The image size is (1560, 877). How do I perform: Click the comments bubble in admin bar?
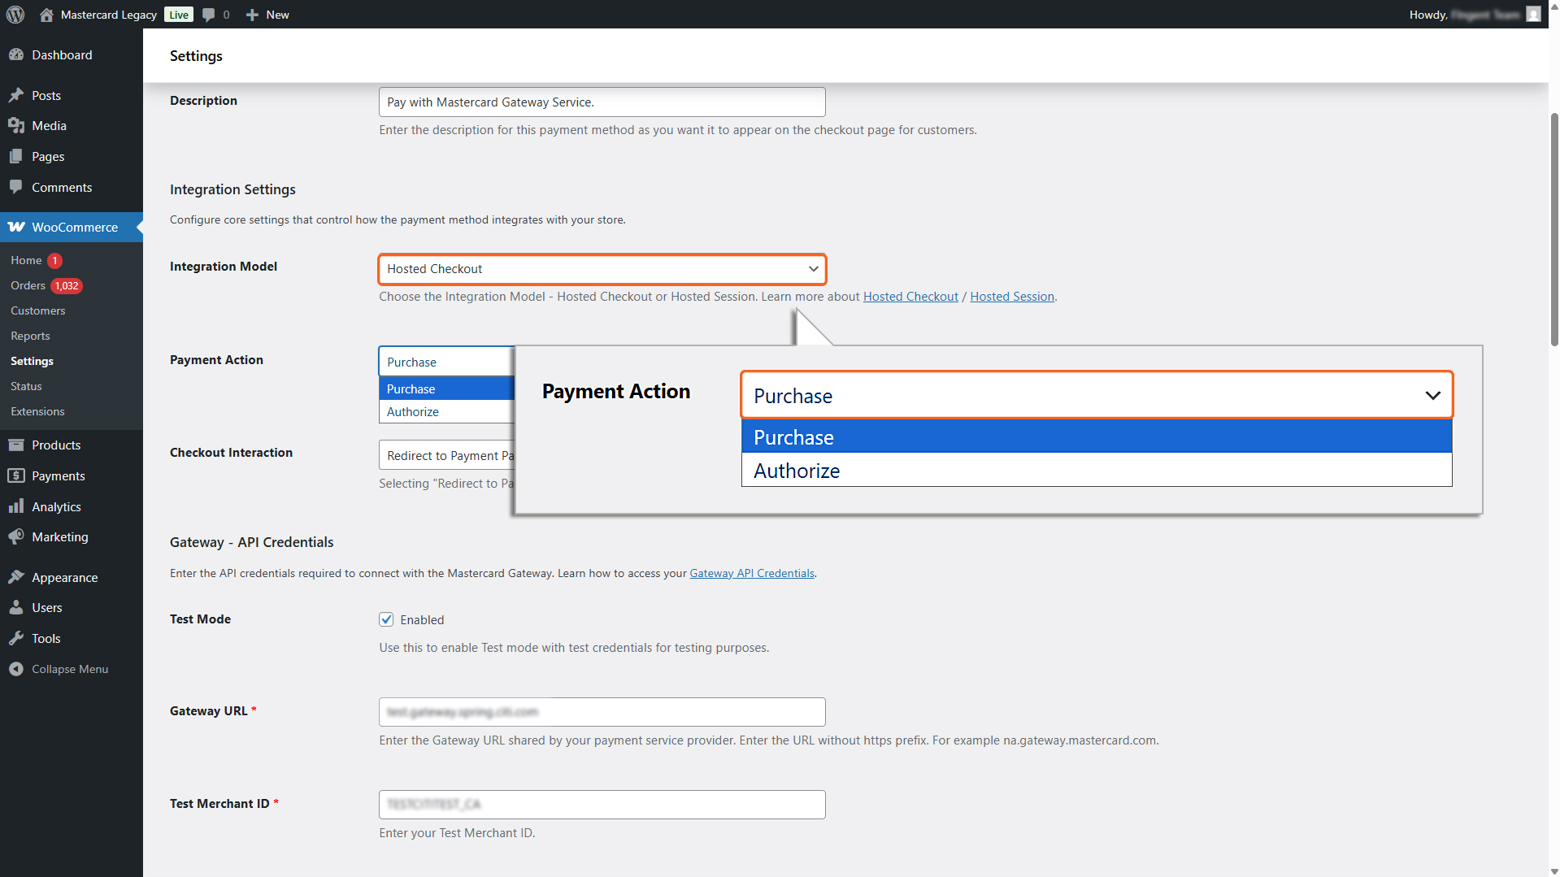tap(209, 15)
